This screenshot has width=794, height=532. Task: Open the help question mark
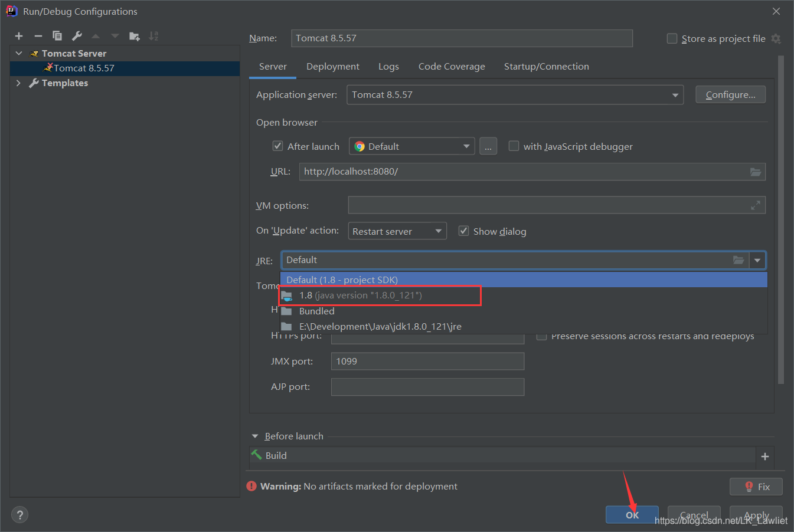click(19, 515)
